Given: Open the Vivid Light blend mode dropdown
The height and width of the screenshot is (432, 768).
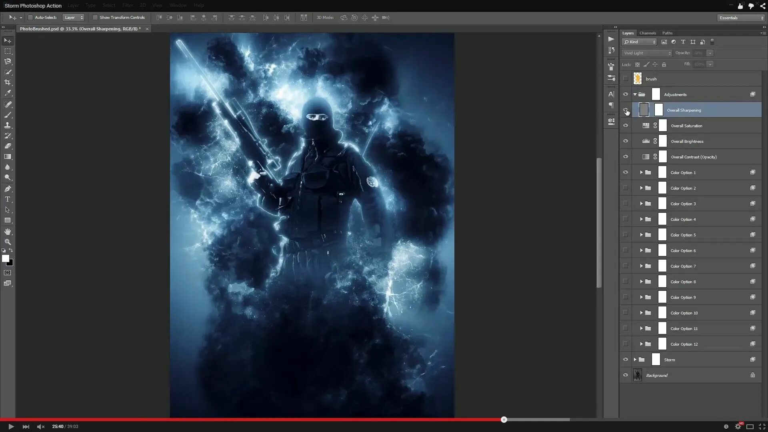Looking at the screenshot, I should click(x=647, y=53).
